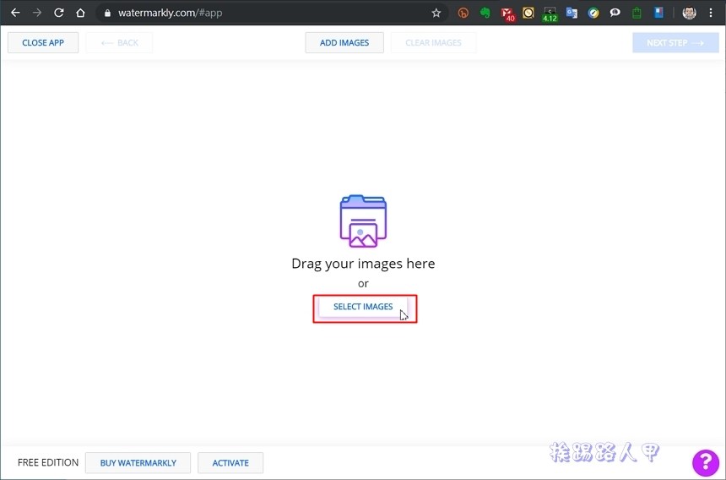Image resolution: width=726 pixels, height=480 pixels.
Task: Open the browser home page icon
Action: pos(80,13)
